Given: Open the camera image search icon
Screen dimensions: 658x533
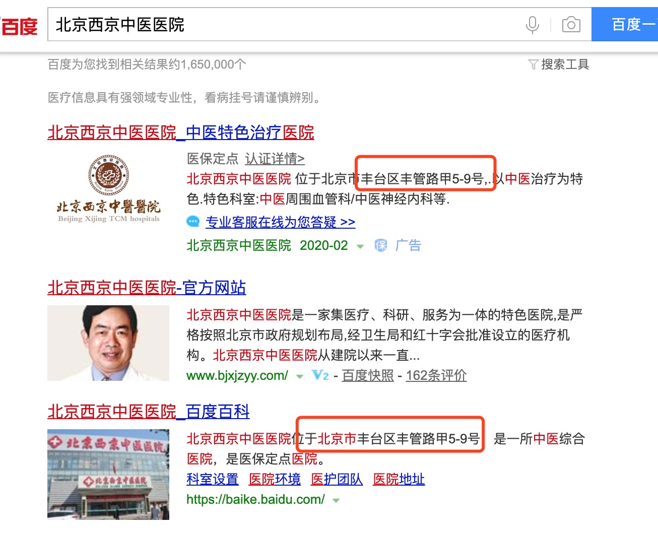Looking at the screenshot, I should (x=571, y=24).
